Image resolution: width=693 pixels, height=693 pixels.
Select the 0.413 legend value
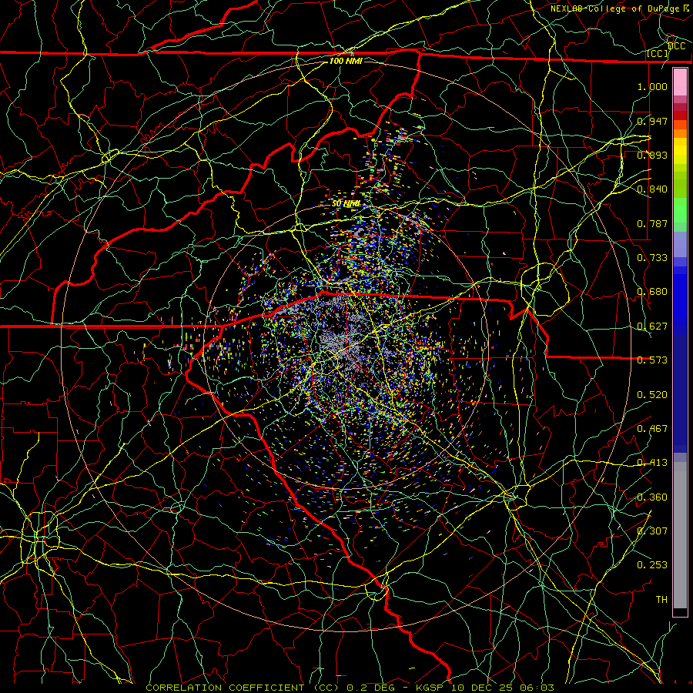[652, 463]
